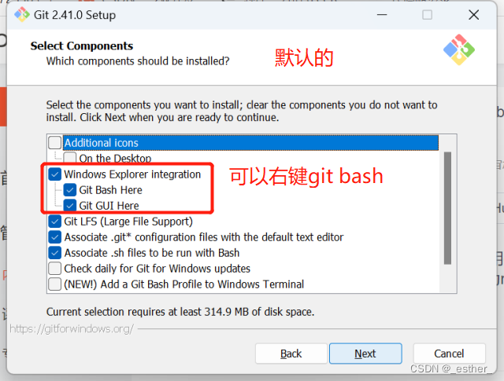Click the Select Components heading
504x381 pixels.
82,46
